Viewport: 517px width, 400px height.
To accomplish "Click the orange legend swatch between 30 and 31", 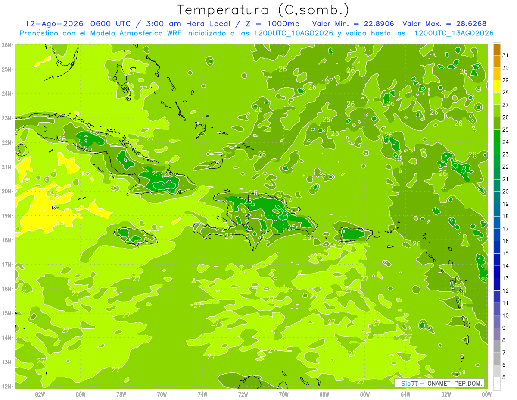I will coord(497,61).
